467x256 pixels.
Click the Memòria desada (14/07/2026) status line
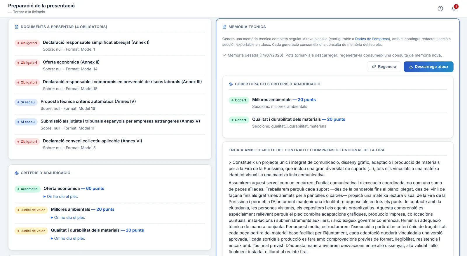click(332, 55)
